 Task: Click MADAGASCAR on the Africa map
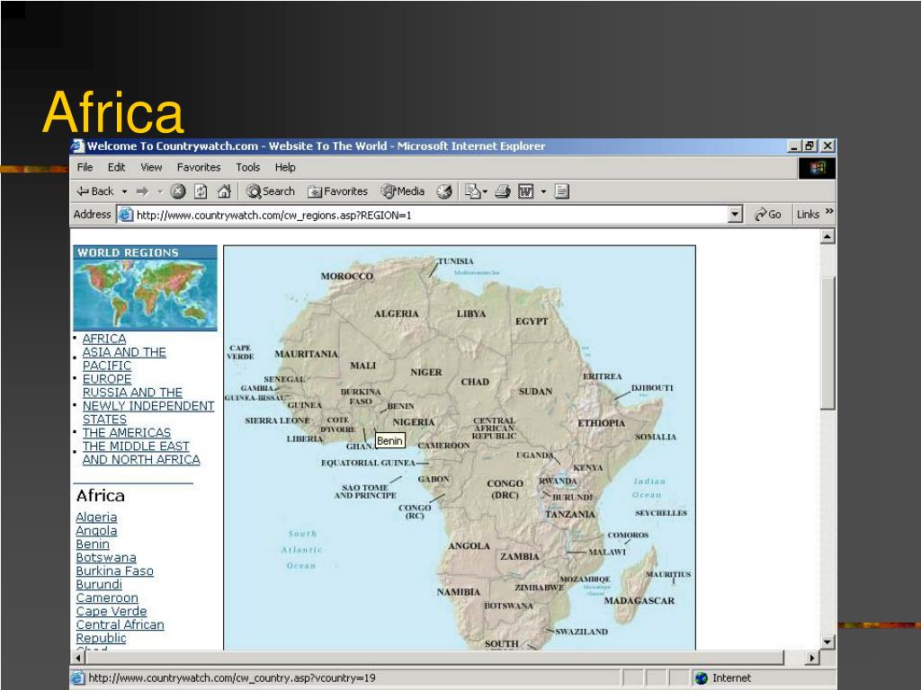click(x=639, y=600)
